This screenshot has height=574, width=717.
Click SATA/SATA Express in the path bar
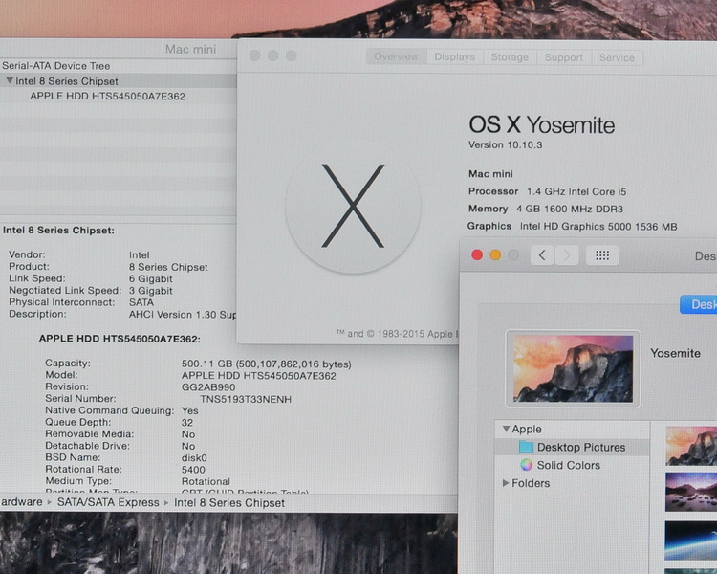[x=108, y=502]
